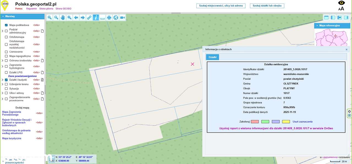Viewport: 352px width, 164px height.
Task: Click the Usuń zaznaczenia link
Action: click(302, 122)
